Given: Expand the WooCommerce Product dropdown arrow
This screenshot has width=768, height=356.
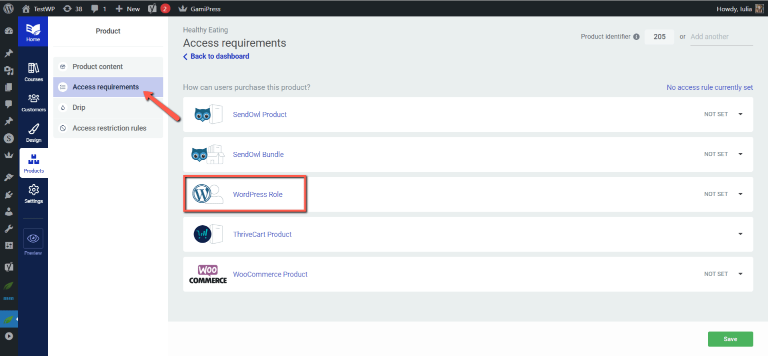Looking at the screenshot, I should click(740, 274).
